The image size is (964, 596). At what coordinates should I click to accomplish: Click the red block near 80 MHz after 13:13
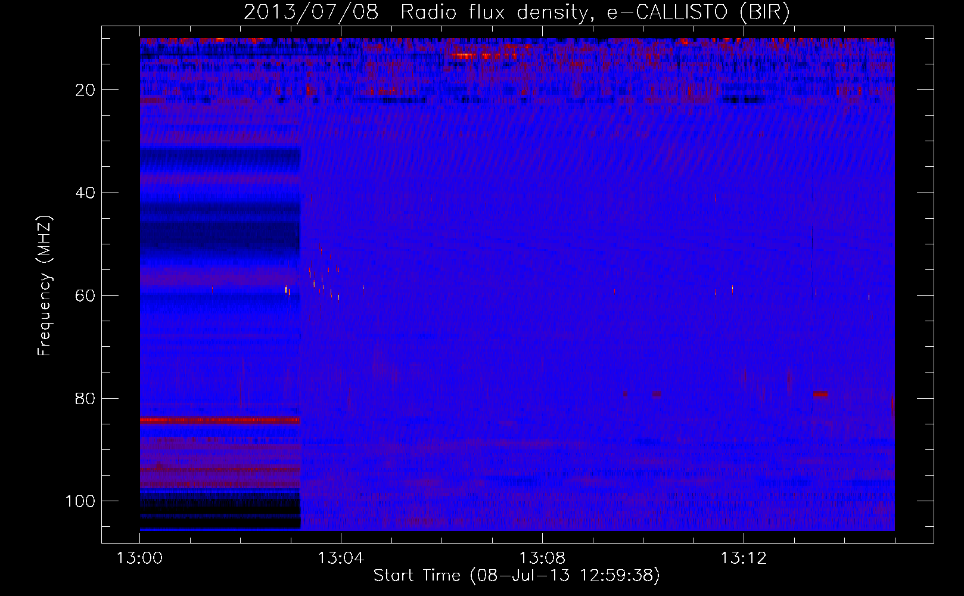(820, 394)
